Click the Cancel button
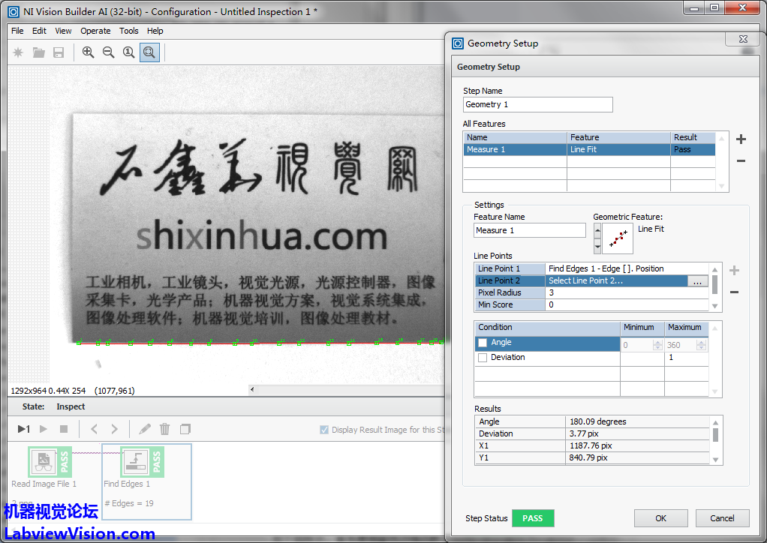Image resolution: width=767 pixels, height=543 pixels. [722, 518]
